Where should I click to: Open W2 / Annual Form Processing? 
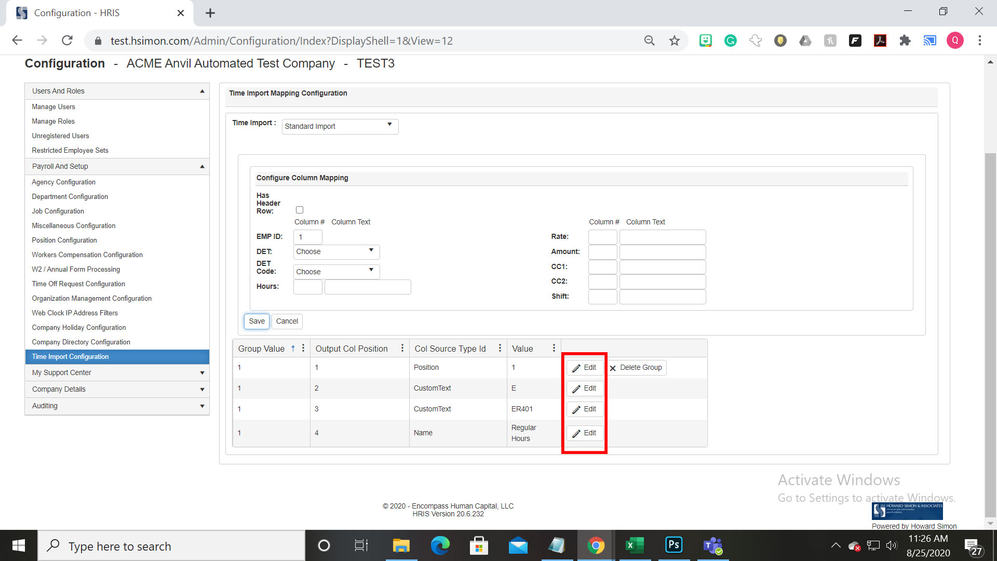point(76,269)
